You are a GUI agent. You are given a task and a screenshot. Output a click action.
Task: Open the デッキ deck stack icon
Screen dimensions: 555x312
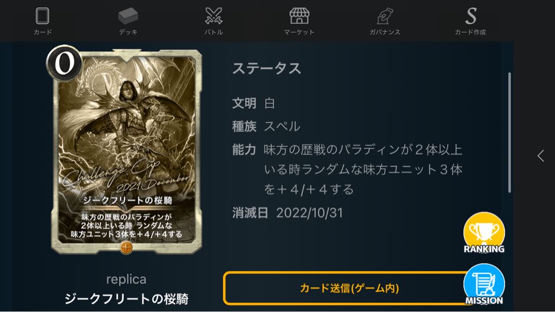coord(128,16)
